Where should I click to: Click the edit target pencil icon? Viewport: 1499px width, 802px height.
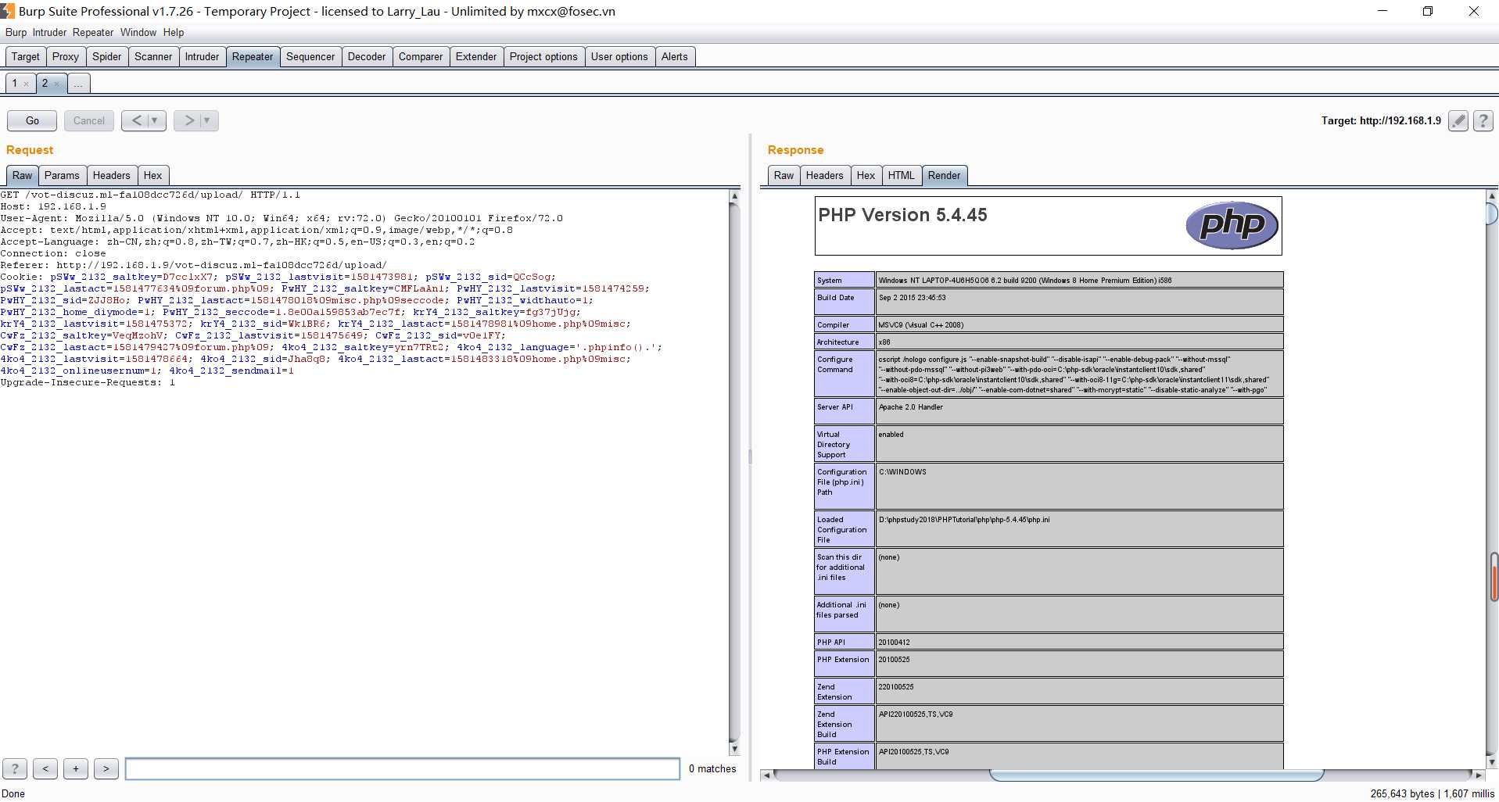coord(1458,120)
